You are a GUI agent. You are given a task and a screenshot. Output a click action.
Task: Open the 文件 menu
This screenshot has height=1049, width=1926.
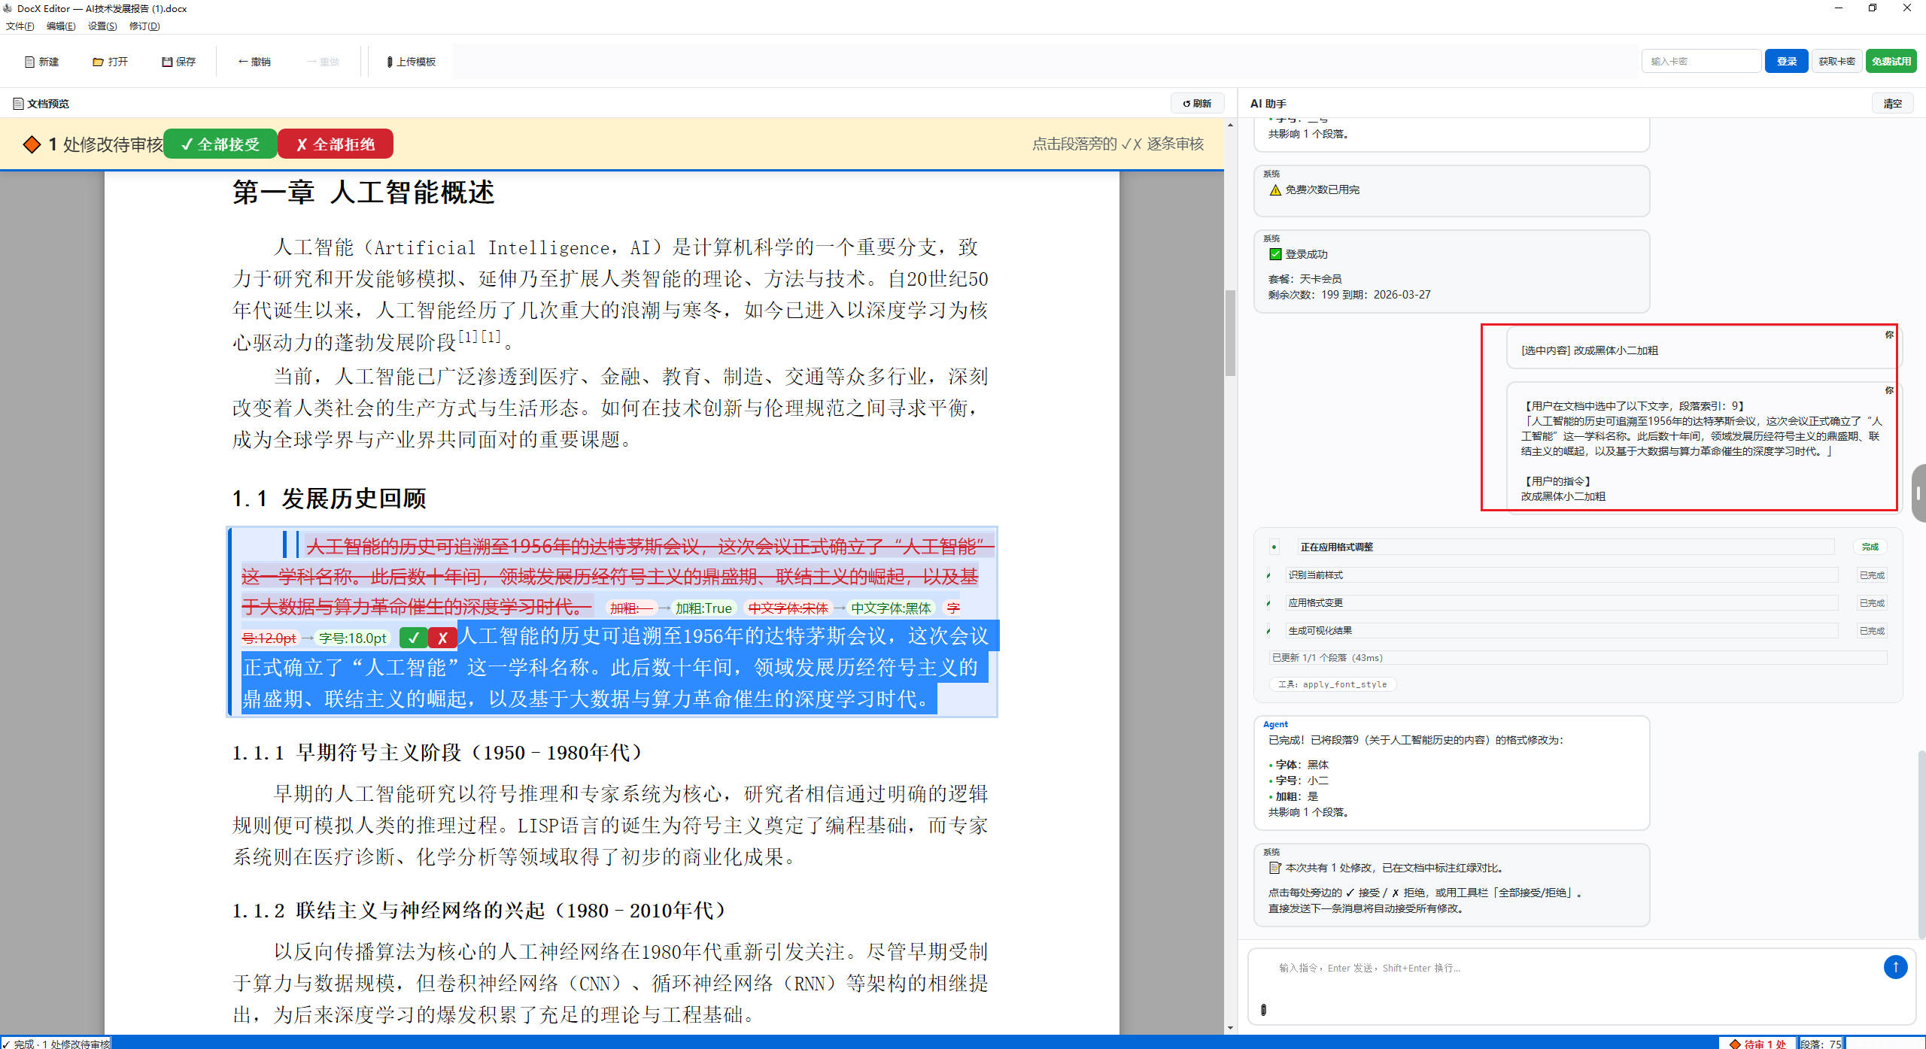20,26
